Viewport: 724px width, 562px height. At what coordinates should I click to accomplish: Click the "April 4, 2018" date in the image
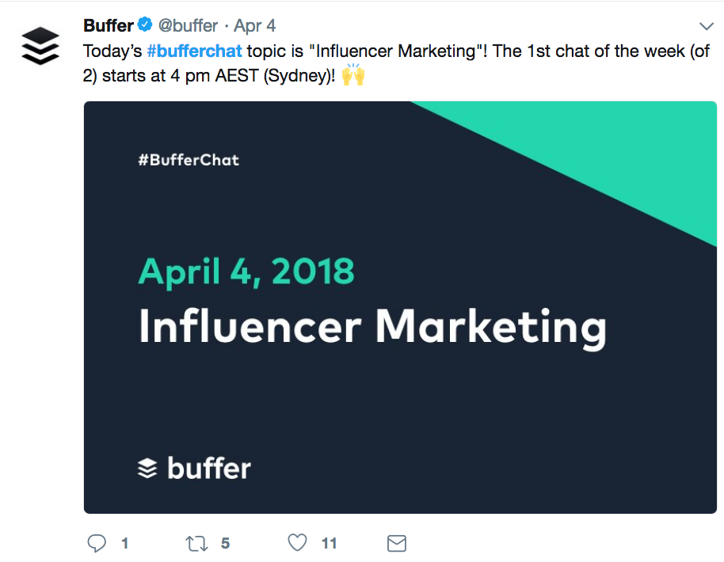click(x=246, y=272)
